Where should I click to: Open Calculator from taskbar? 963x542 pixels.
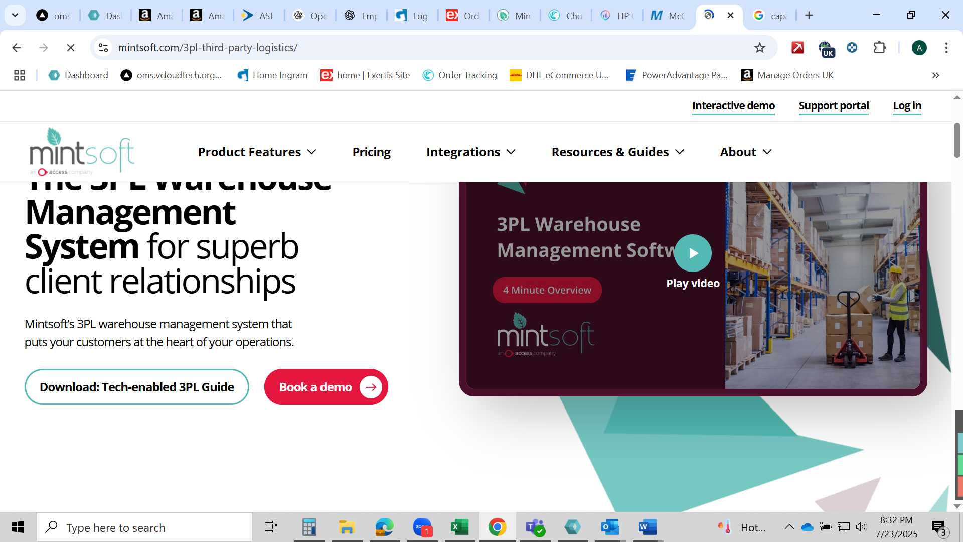pos(309,527)
